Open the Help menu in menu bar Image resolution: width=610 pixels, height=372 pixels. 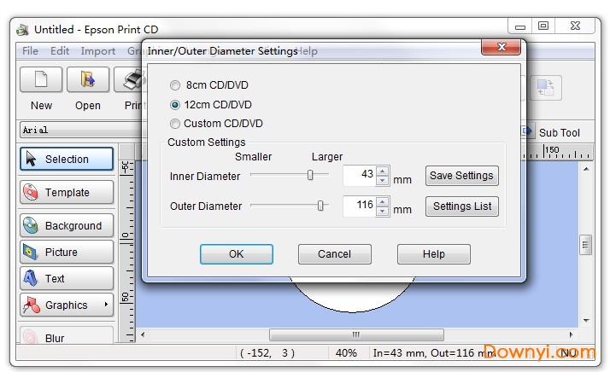pos(308,51)
